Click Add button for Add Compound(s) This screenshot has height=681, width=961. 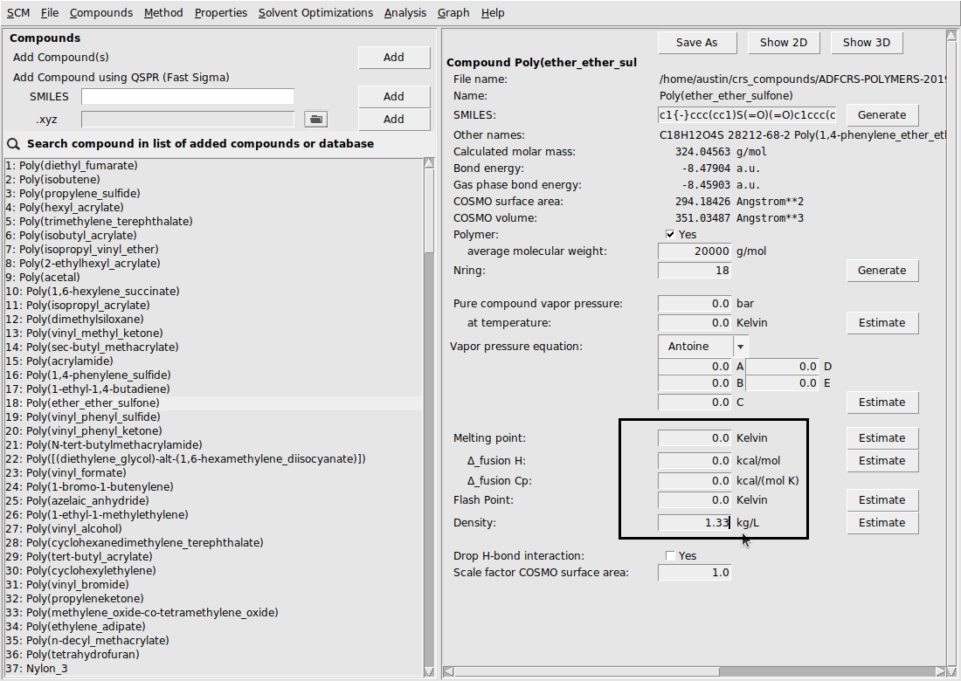tap(393, 57)
